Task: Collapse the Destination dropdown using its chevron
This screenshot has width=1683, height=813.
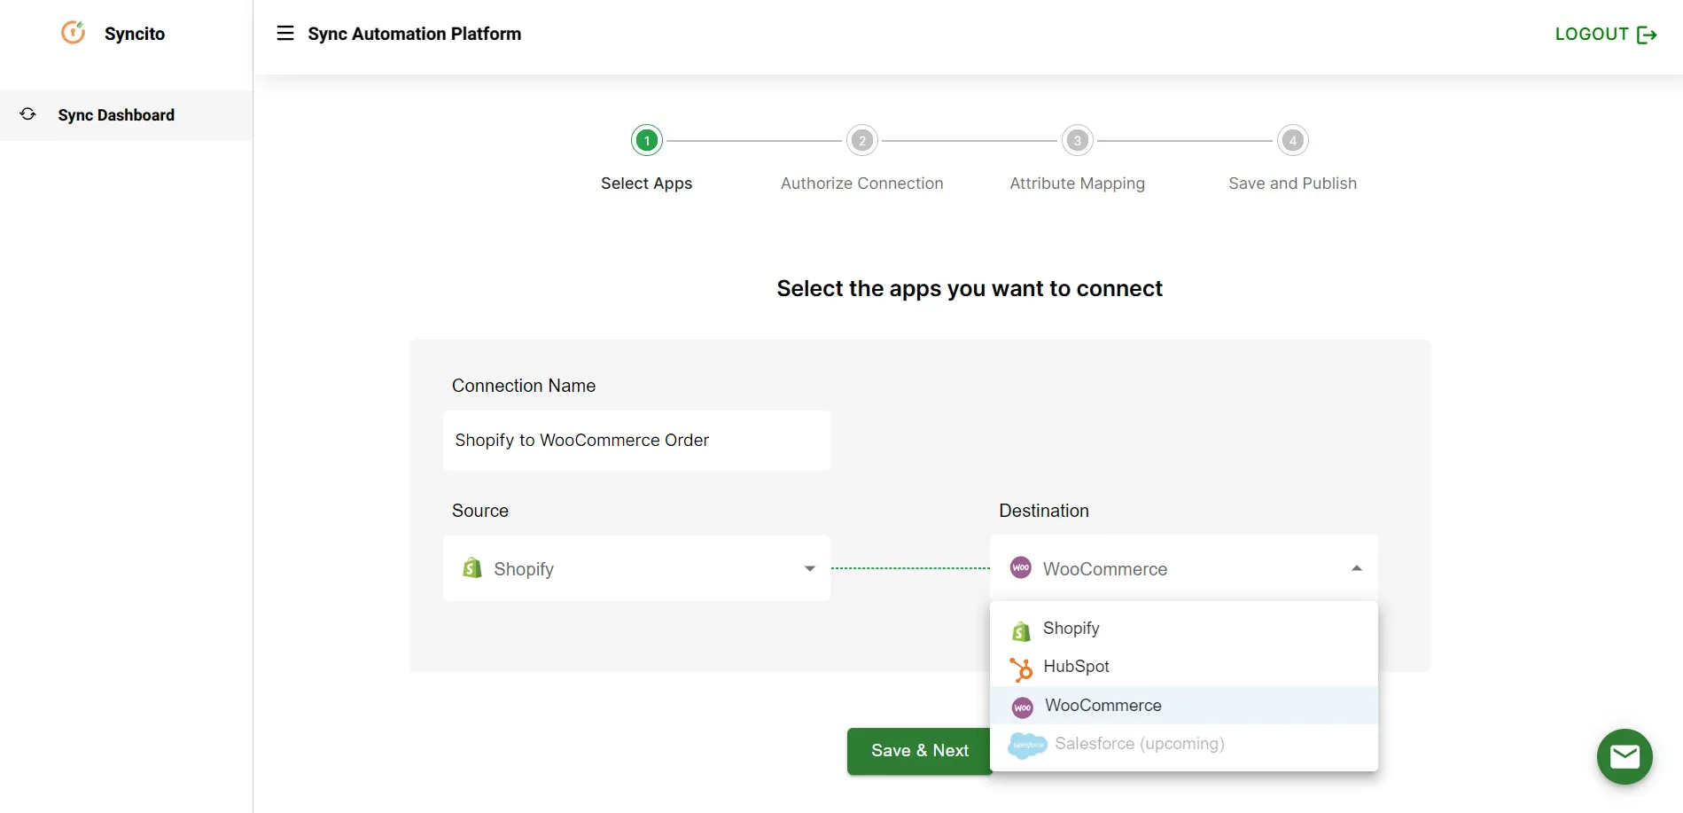Action: point(1356,567)
